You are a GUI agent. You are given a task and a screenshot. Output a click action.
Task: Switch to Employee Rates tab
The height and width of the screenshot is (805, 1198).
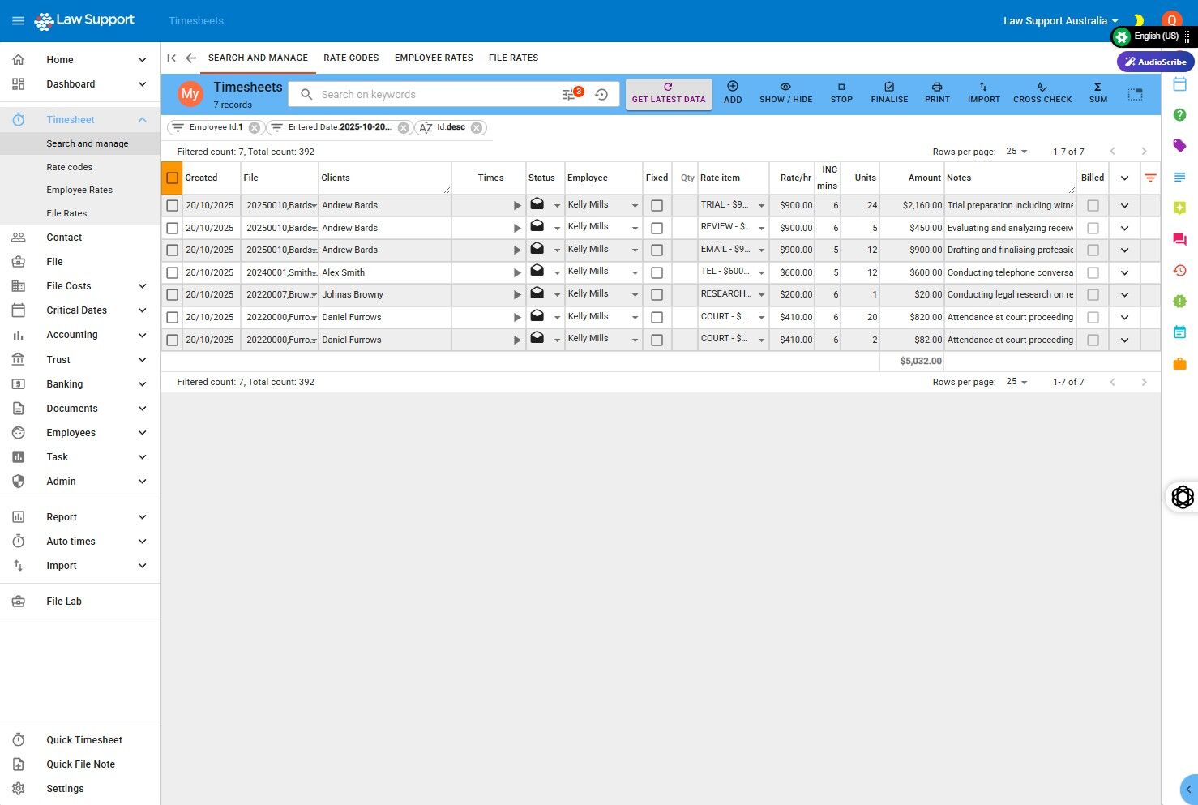[434, 58]
